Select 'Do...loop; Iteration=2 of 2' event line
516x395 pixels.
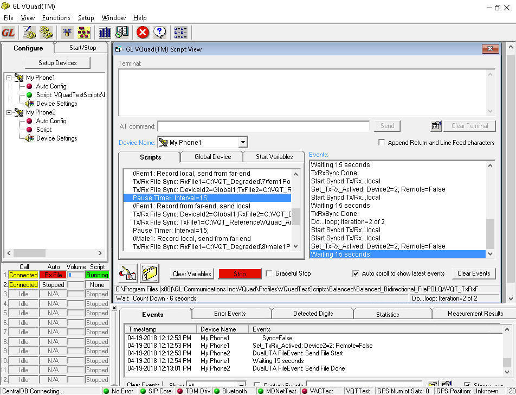(x=347, y=222)
